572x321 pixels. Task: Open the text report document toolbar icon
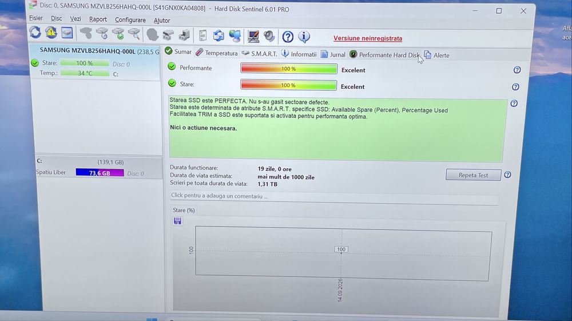[203, 35]
